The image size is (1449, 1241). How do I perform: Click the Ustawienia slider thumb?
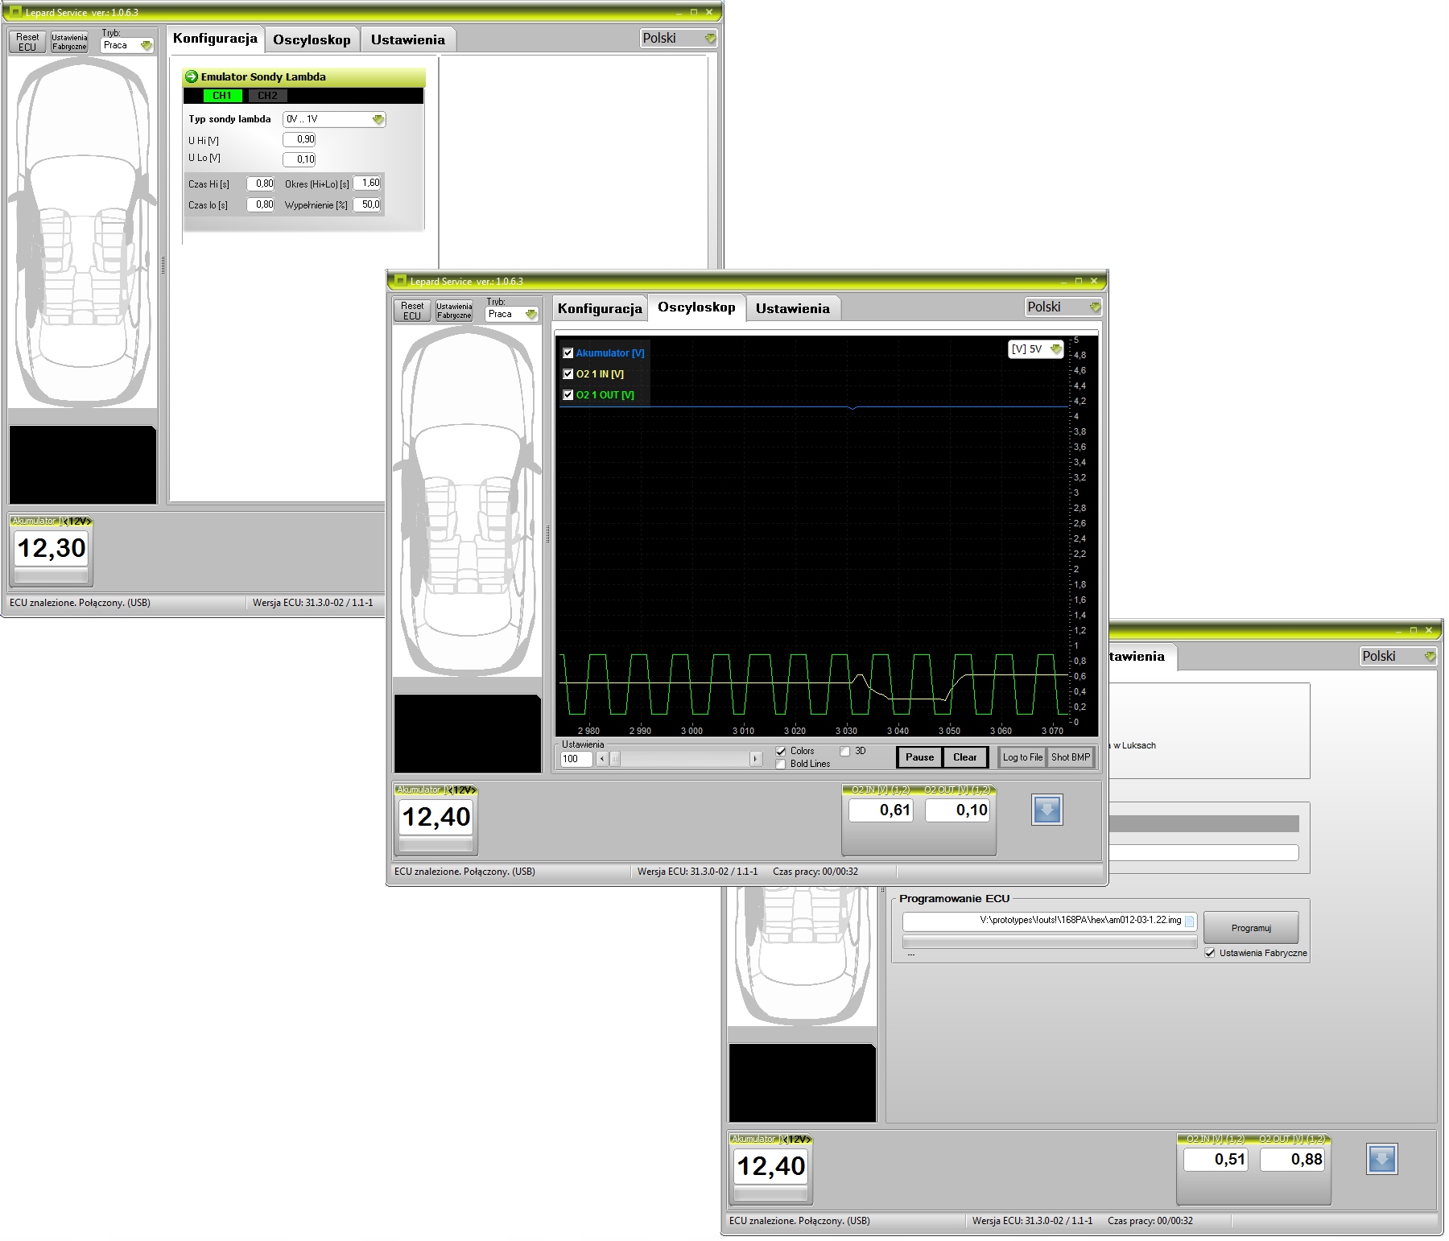pos(615,759)
